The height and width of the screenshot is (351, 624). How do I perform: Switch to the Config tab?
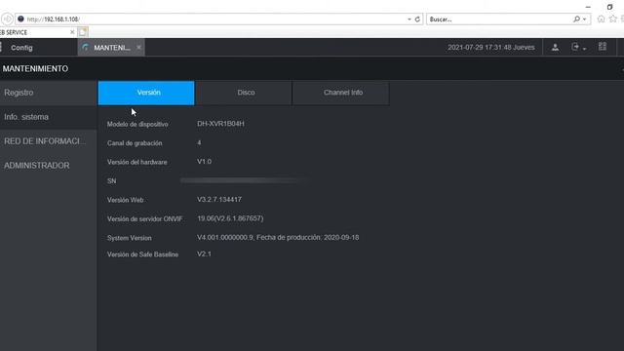(x=21, y=48)
